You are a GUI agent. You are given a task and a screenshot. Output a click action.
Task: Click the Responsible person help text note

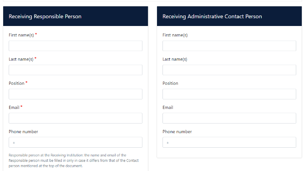point(74,161)
